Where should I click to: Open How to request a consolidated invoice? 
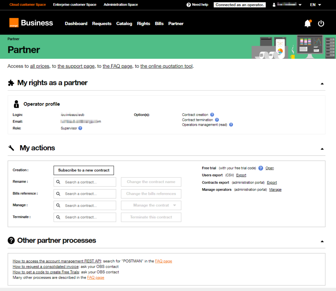(x=46, y=267)
